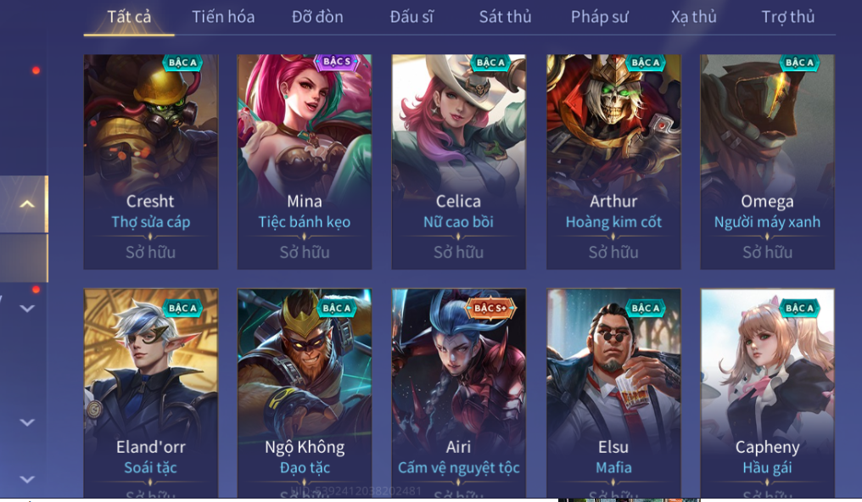Screen dimensions: 862x502
Task: Open the Đỡ đòn tab
Action: tap(317, 17)
